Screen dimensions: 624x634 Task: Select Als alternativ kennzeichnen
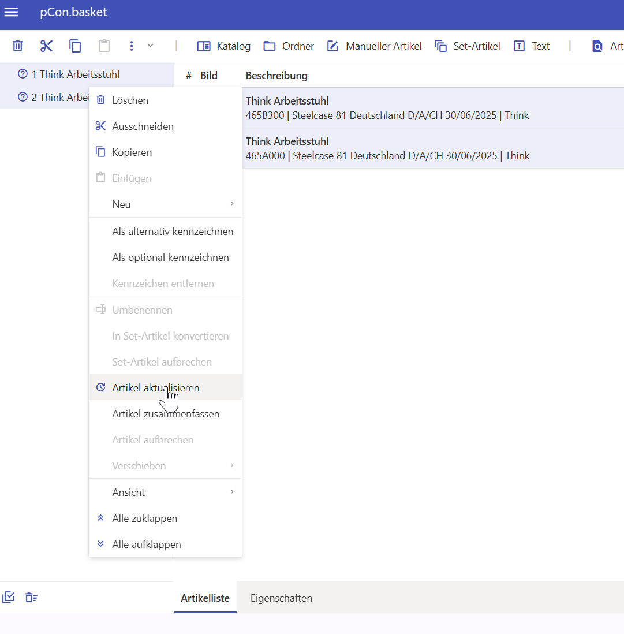pos(165,232)
